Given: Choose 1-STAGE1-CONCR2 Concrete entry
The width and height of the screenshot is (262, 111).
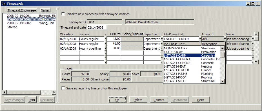Looking at the screenshot, I should pyautogui.click(x=192, y=63).
